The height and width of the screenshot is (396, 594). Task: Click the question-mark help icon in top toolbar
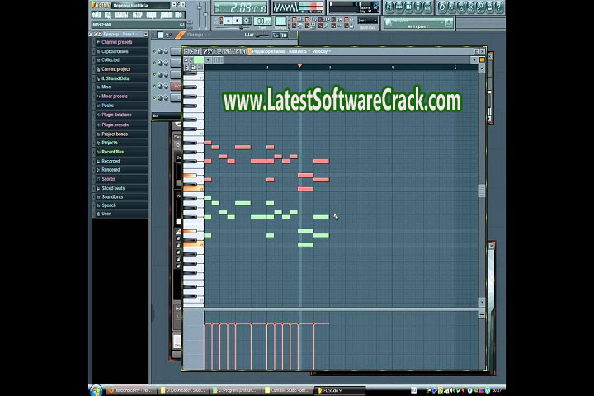tap(499, 7)
